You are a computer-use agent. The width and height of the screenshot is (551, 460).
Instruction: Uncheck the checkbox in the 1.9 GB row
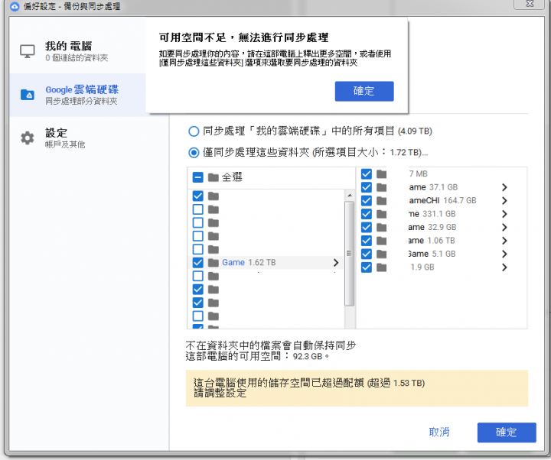(366, 267)
